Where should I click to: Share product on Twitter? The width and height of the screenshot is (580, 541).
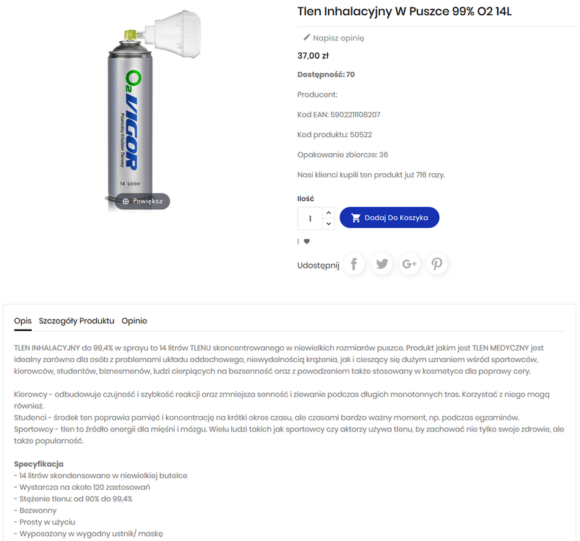[382, 264]
